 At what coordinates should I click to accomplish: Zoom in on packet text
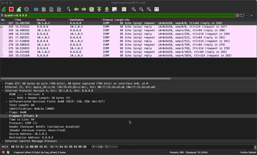[x=133, y=9]
